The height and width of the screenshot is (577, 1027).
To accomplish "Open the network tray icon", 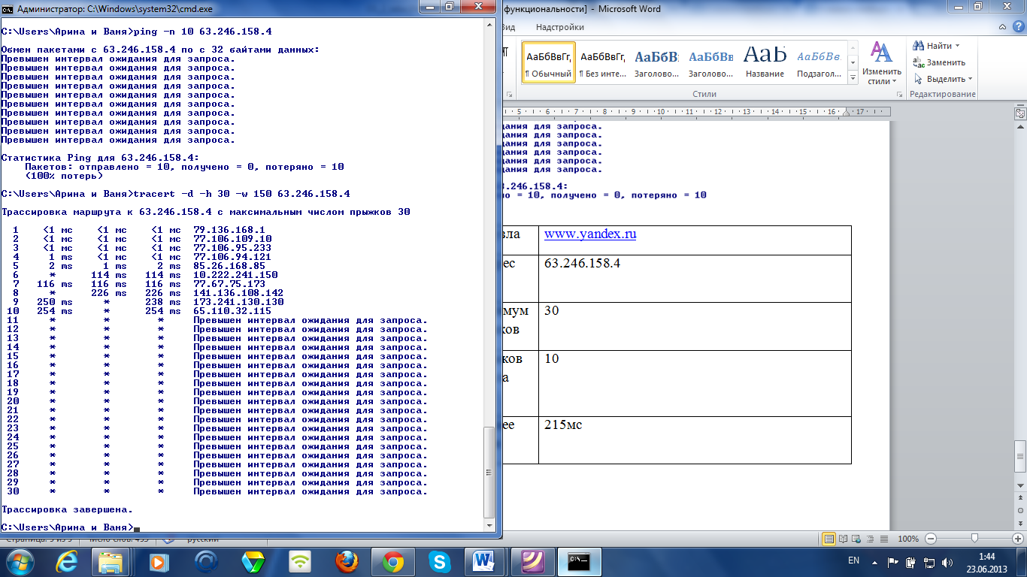I will (x=929, y=561).
